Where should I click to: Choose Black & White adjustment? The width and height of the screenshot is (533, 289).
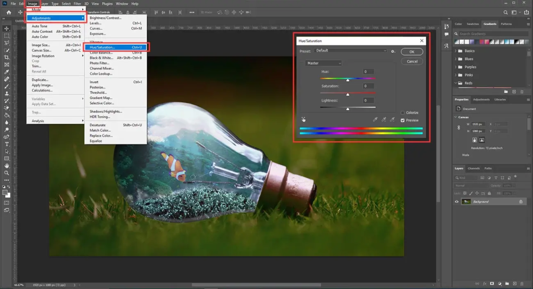coord(116,58)
